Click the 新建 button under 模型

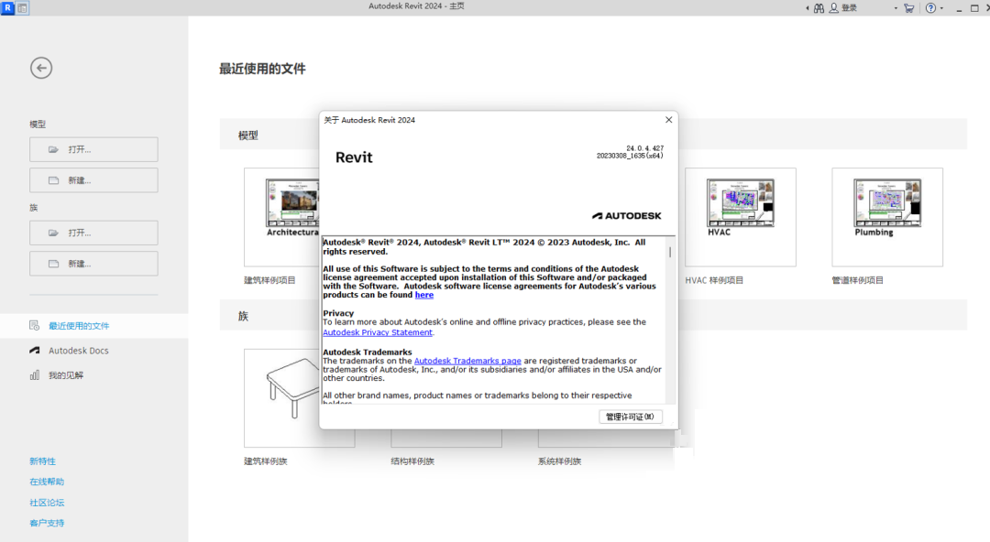coord(93,179)
